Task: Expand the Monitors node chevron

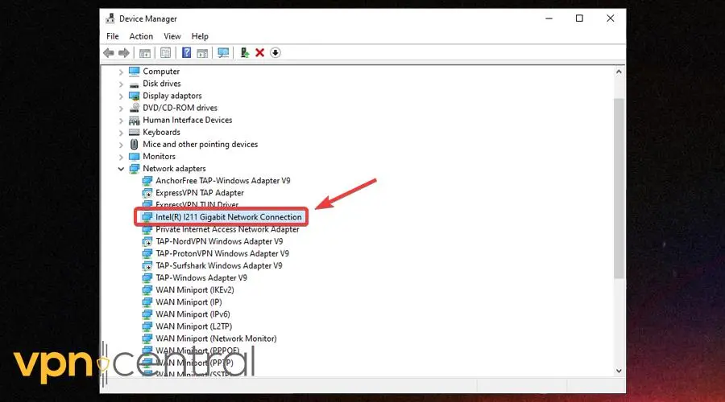Action: pyautogui.click(x=121, y=157)
